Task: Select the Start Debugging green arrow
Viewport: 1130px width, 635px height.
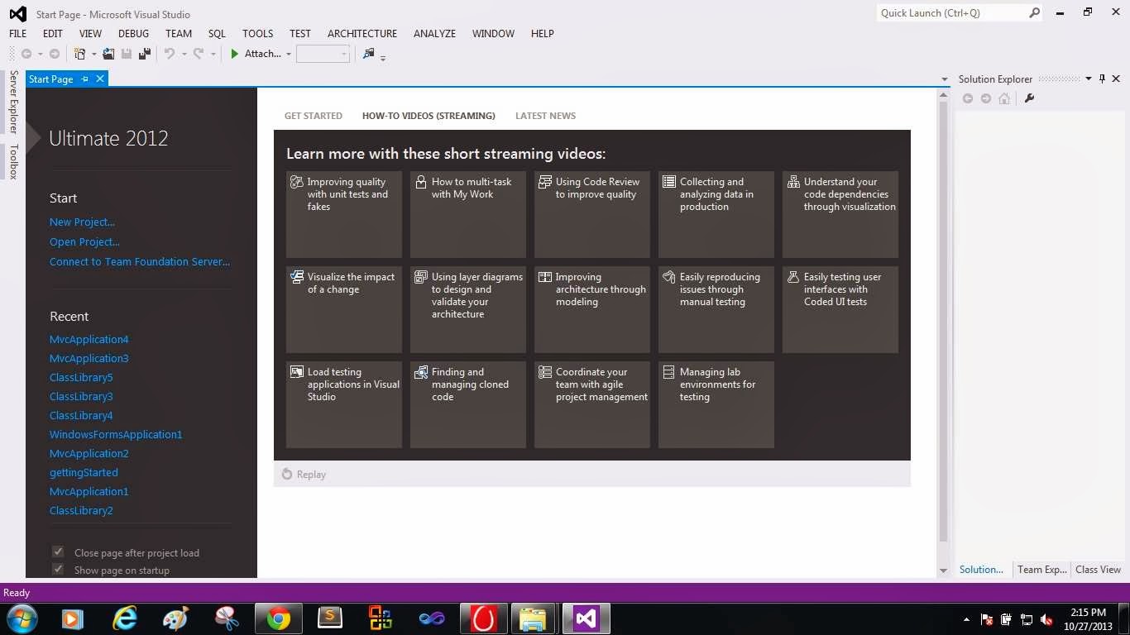Action: [235, 54]
